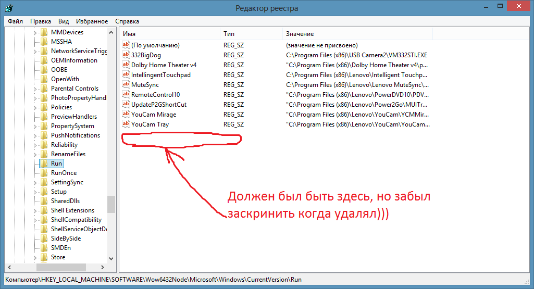The width and height of the screenshot is (534, 289).
Task: Sort by the Имя column header
Action: pos(170,34)
